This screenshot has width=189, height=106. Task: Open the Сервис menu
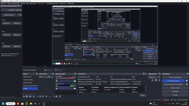(x=62, y=4)
